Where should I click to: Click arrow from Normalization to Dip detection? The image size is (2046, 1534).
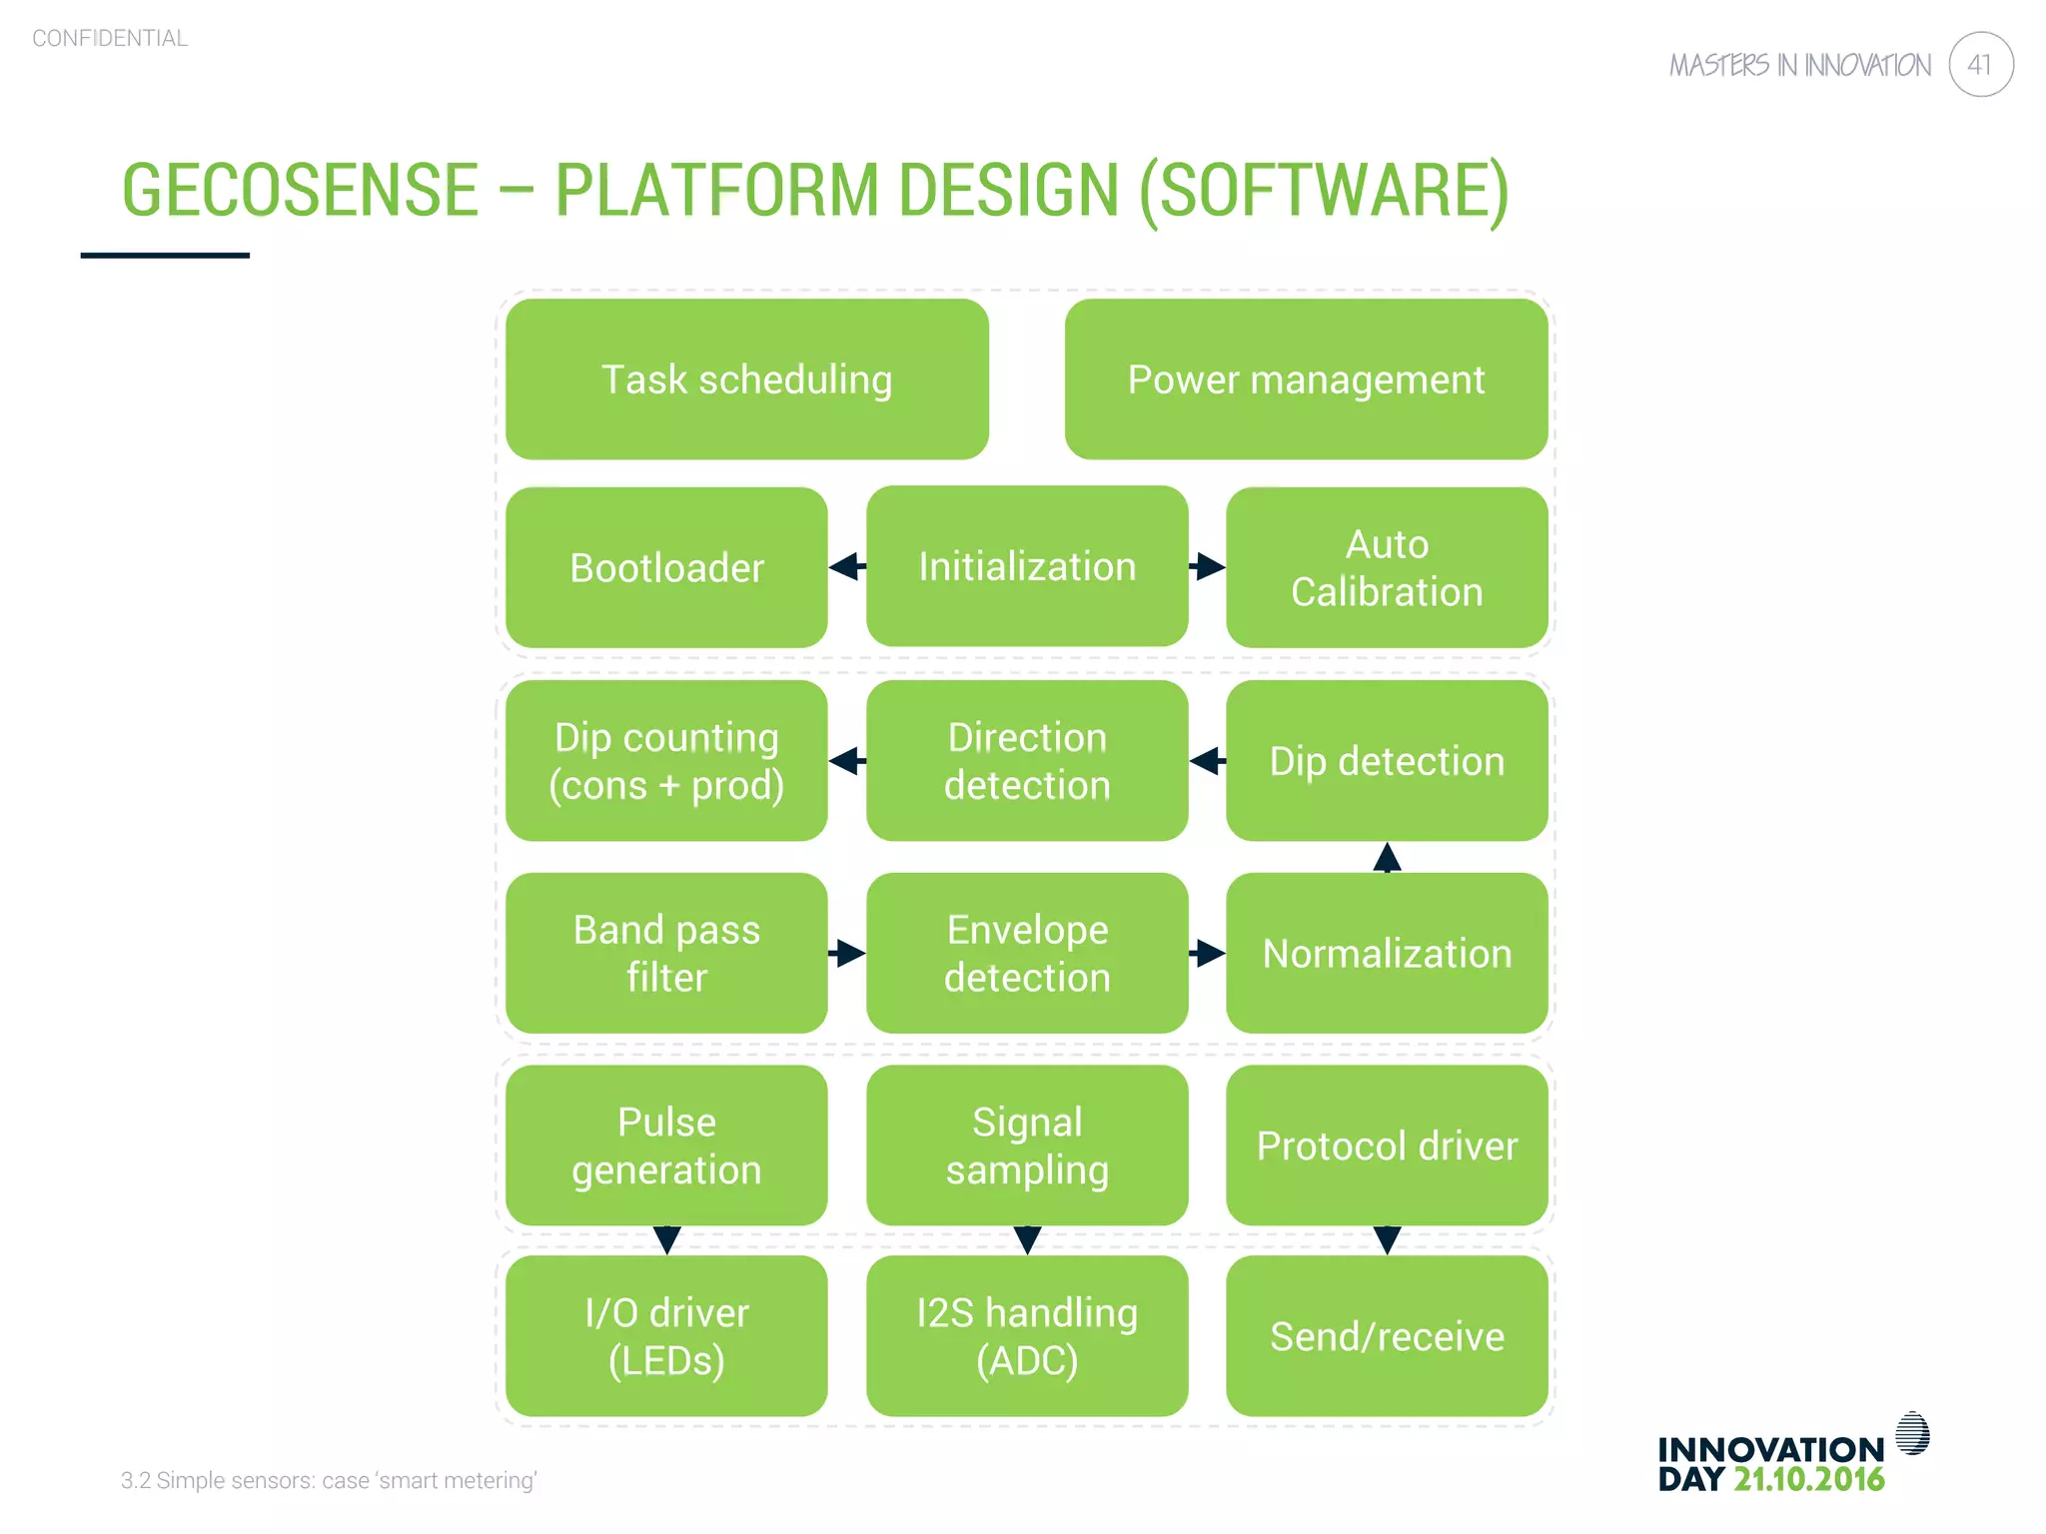tap(1387, 858)
